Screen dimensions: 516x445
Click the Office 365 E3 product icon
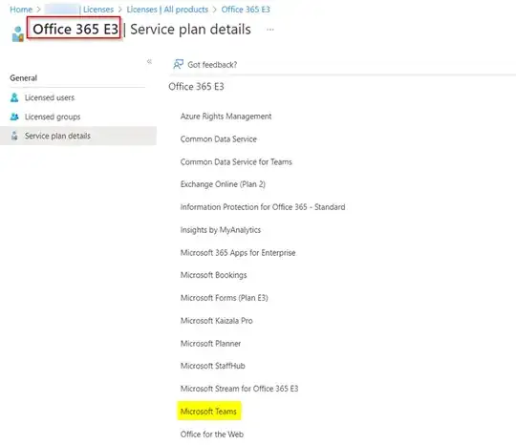18,34
